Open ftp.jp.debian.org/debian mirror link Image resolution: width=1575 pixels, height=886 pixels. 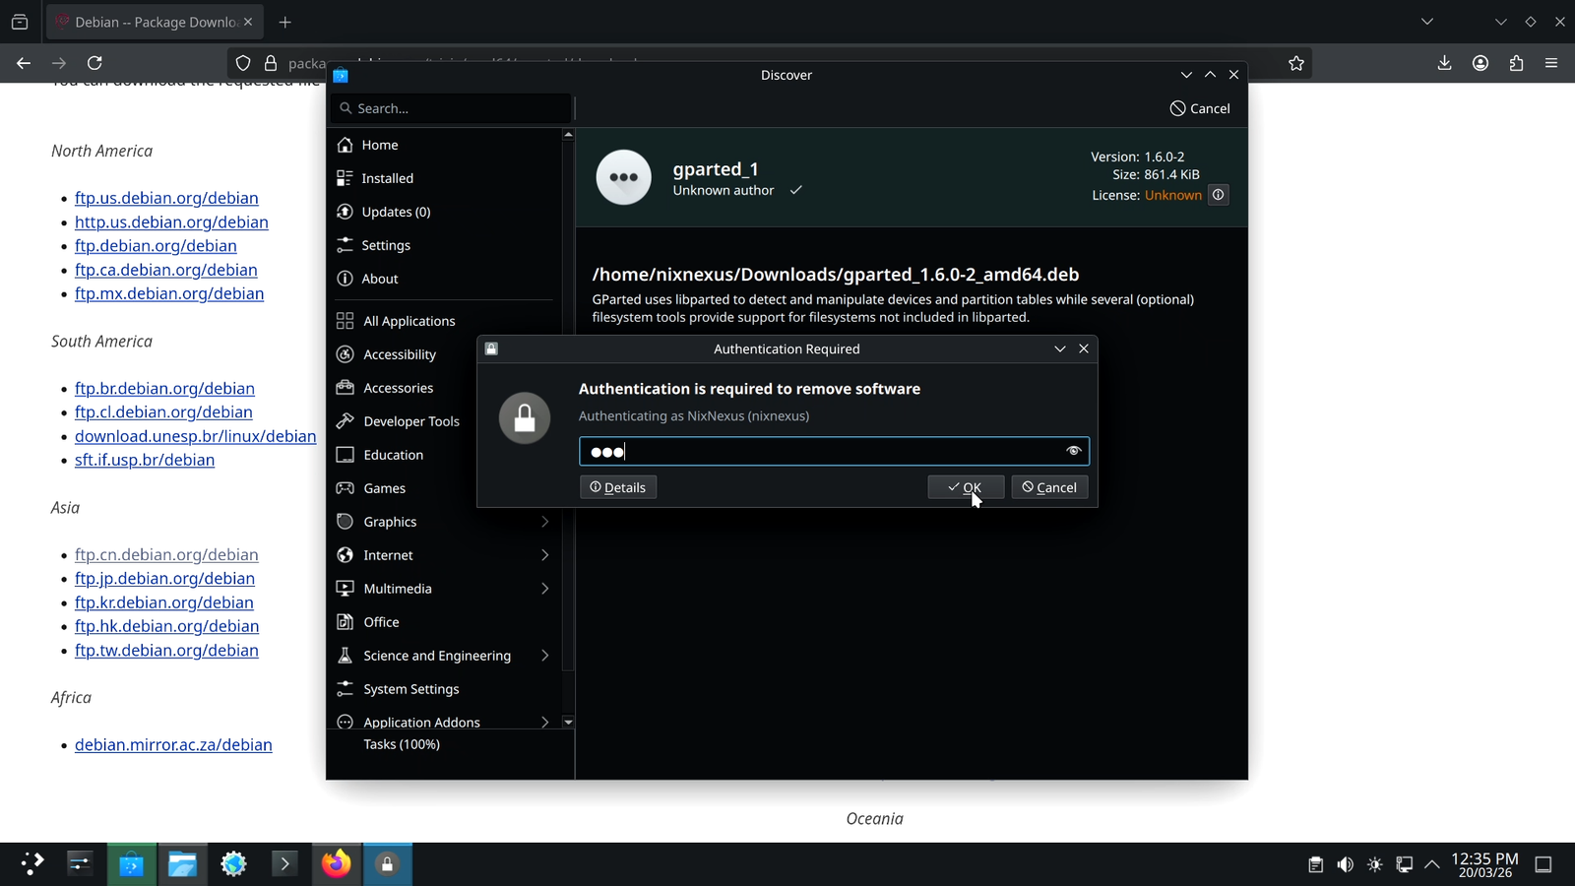(164, 579)
